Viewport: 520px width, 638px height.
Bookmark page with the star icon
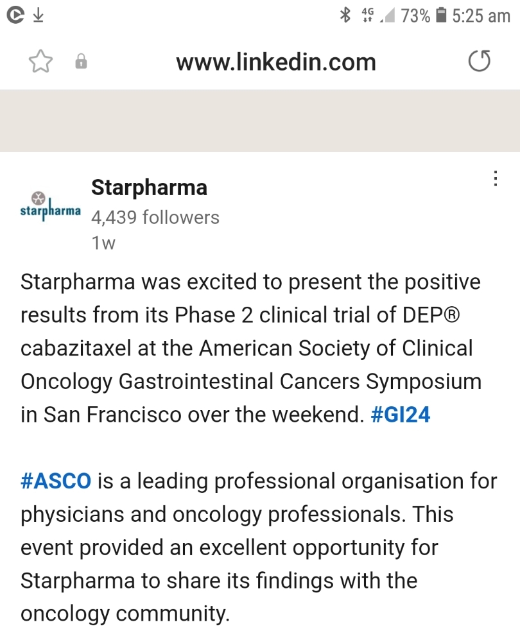pyautogui.click(x=40, y=62)
